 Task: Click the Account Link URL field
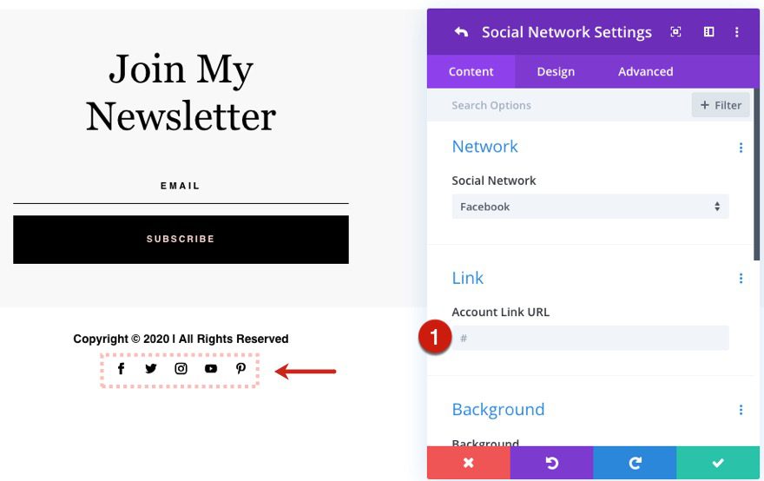590,338
